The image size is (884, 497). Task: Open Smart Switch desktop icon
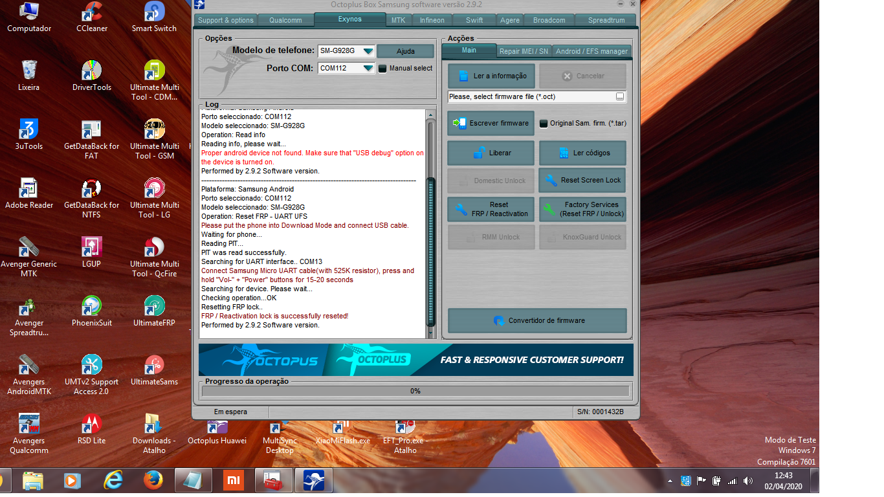click(154, 17)
